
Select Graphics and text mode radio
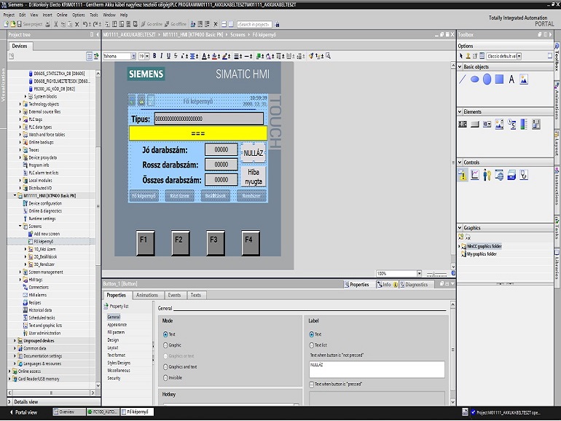click(165, 367)
